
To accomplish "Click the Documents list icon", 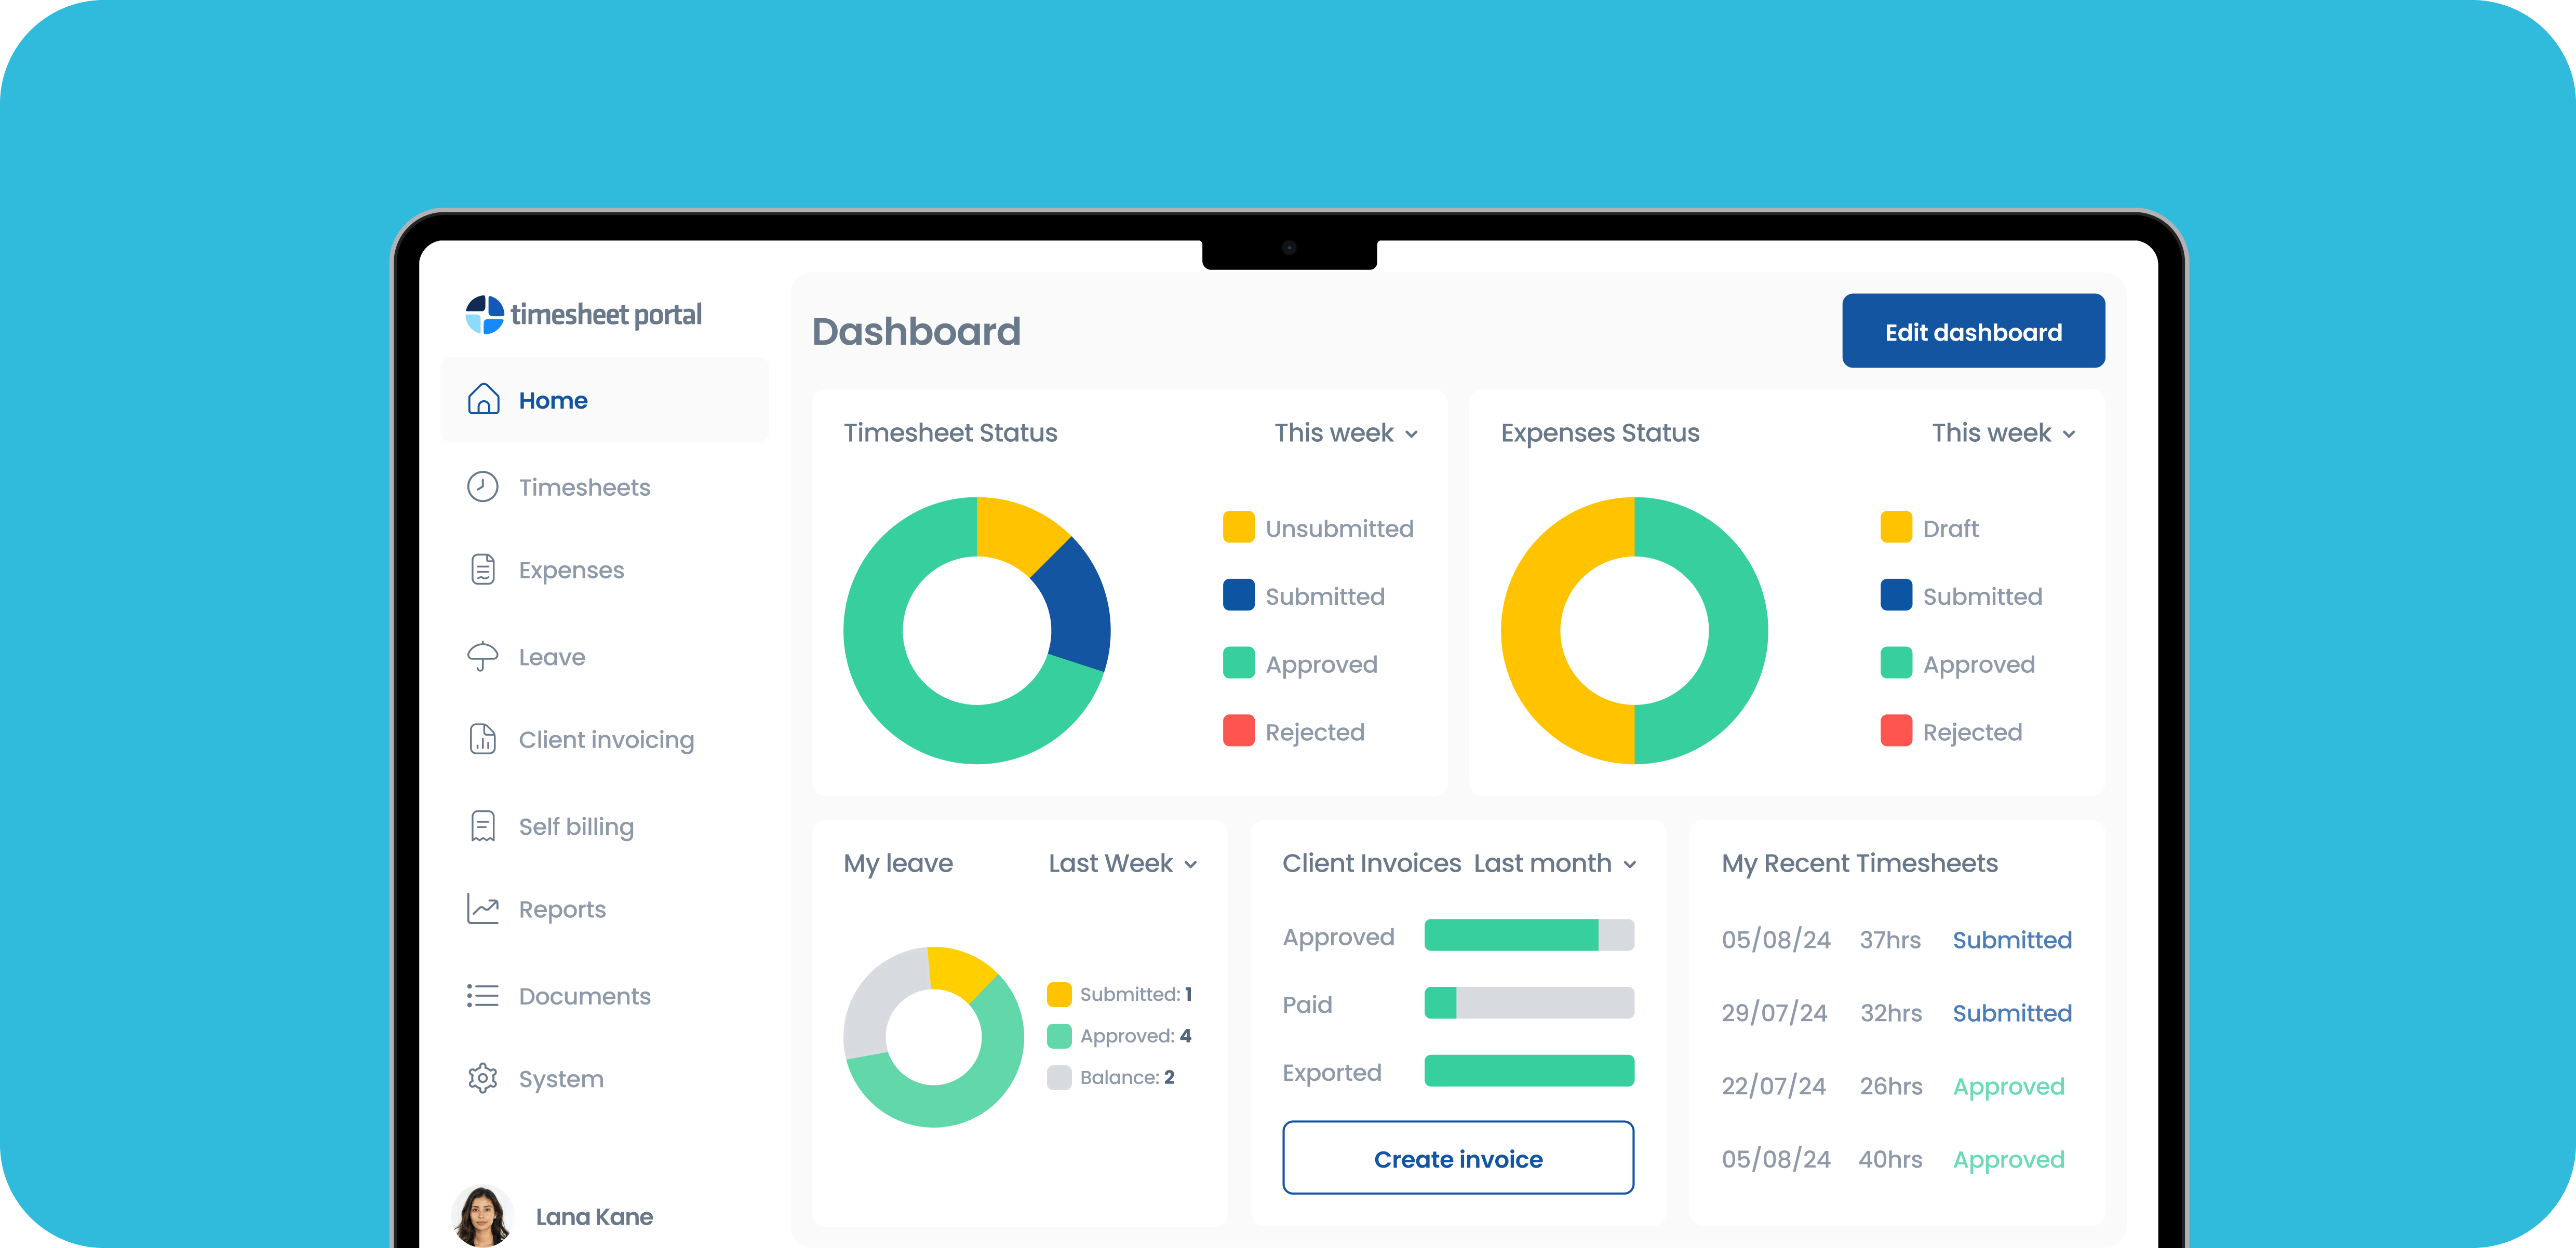I will click(483, 996).
